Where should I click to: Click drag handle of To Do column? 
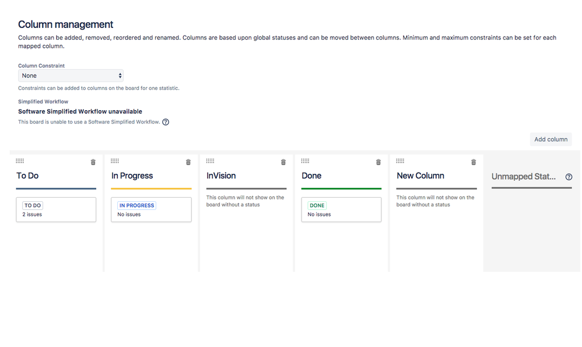tap(20, 161)
